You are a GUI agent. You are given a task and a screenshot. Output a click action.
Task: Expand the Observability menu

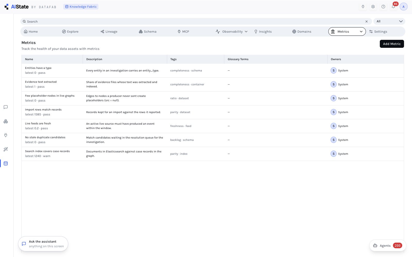[x=231, y=32]
